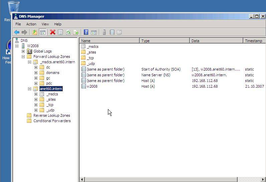Select the domains folder in tree
Screen dimensions: 266x182
pos(52,73)
